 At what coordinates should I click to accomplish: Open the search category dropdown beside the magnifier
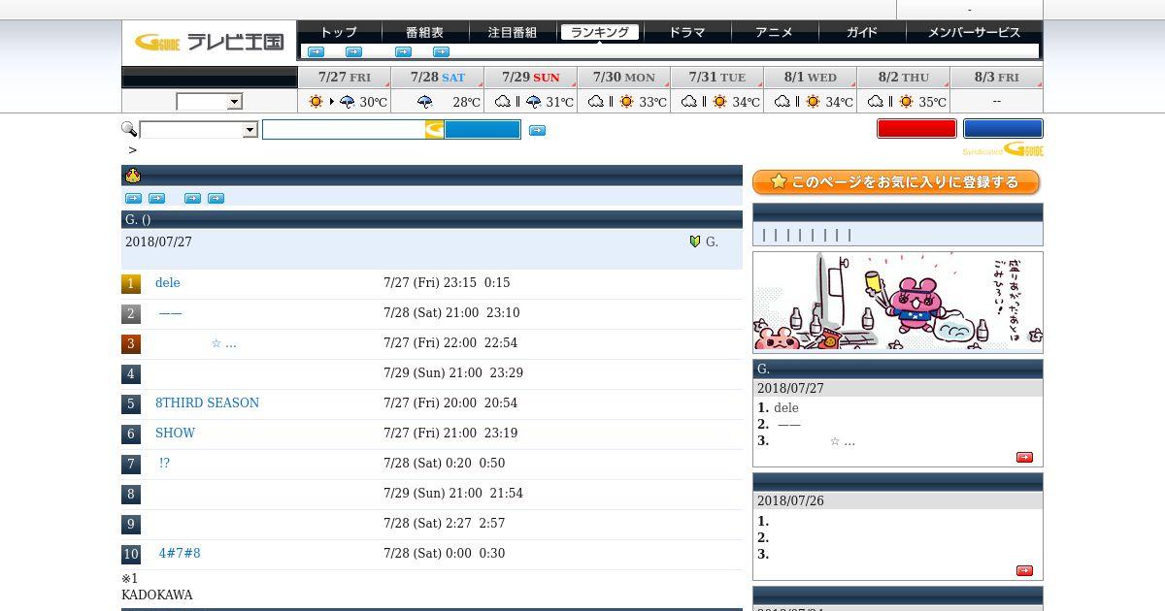click(199, 130)
